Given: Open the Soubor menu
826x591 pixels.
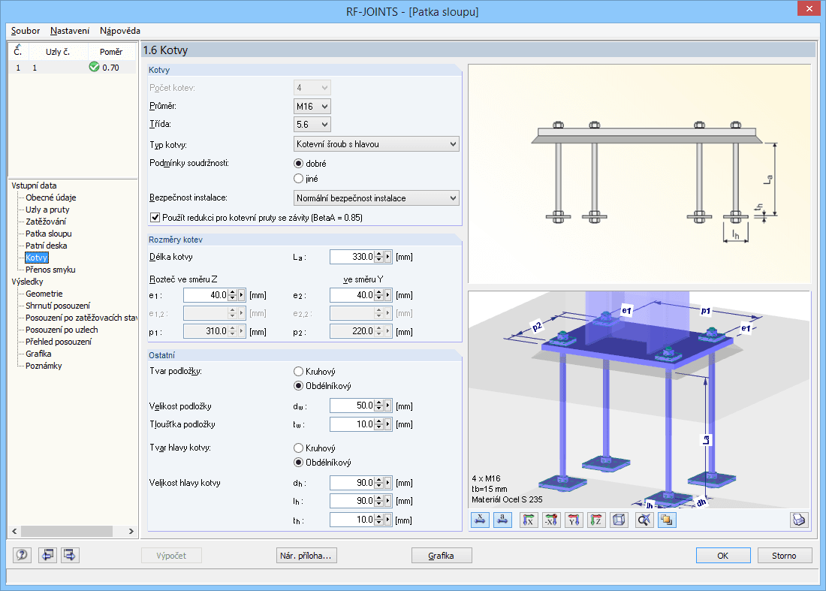Looking at the screenshot, I should [x=26, y=31].
